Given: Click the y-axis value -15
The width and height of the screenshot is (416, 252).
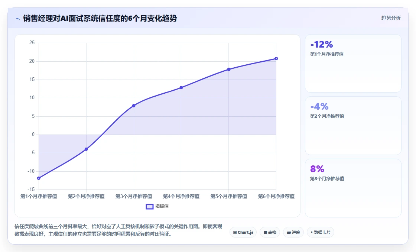Looking at the screenshot, I should click(x=31, y=189).
